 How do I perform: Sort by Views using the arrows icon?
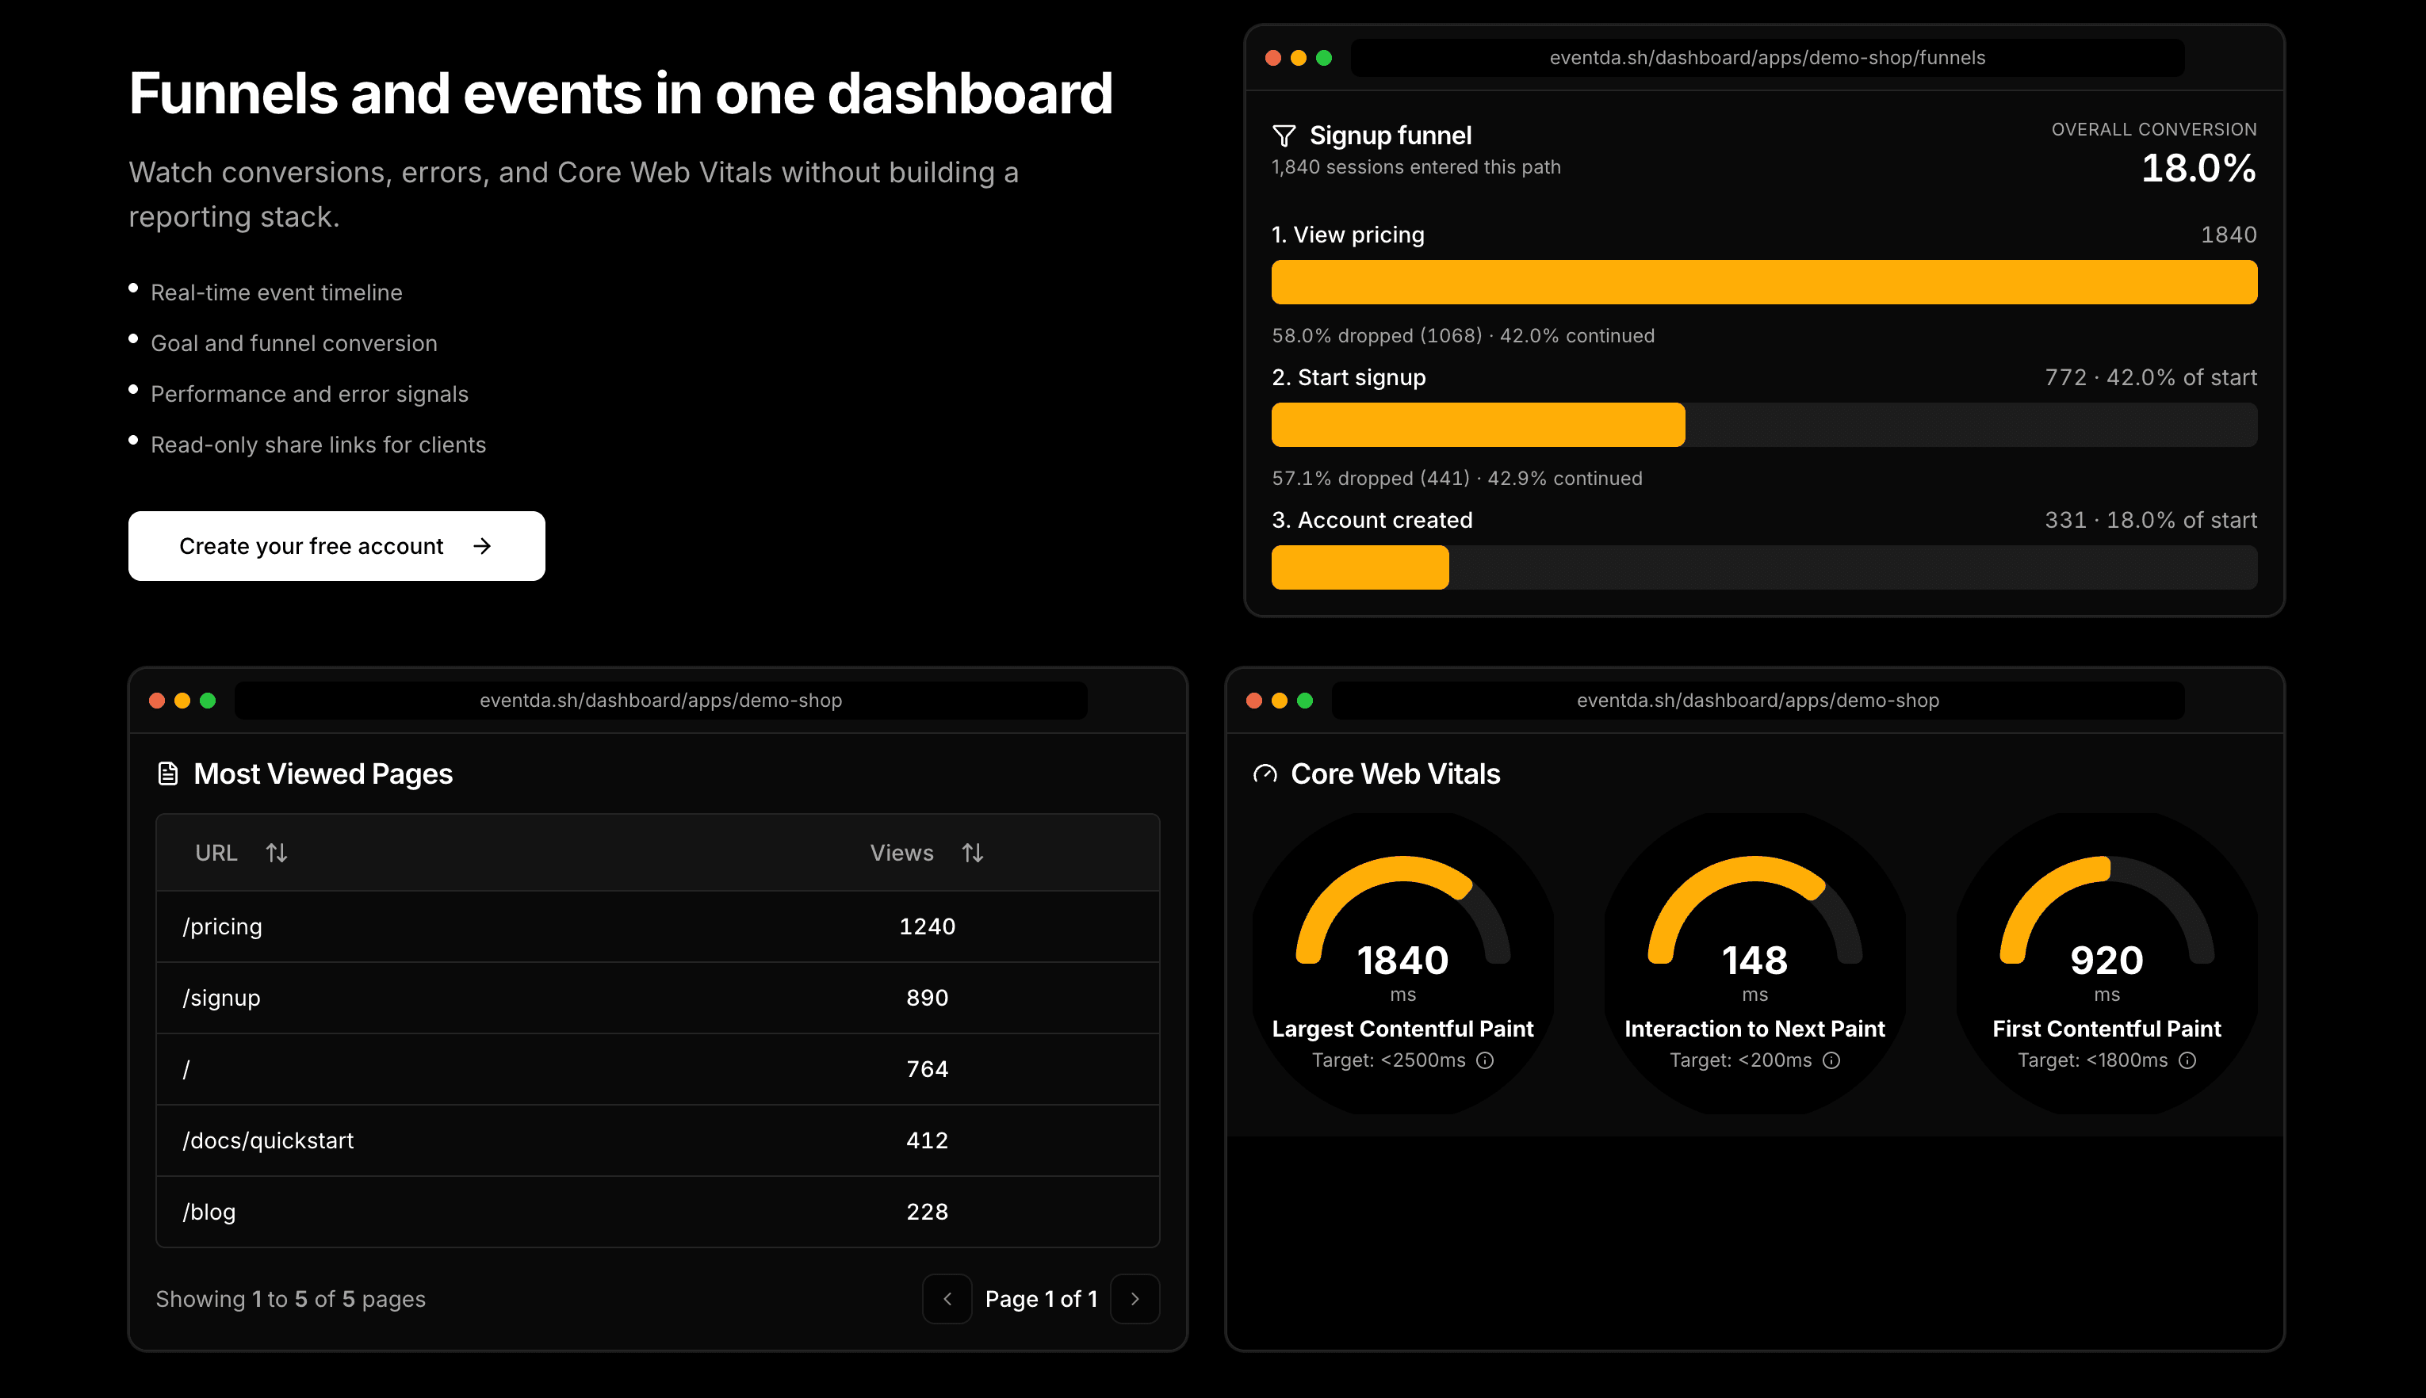973,853
